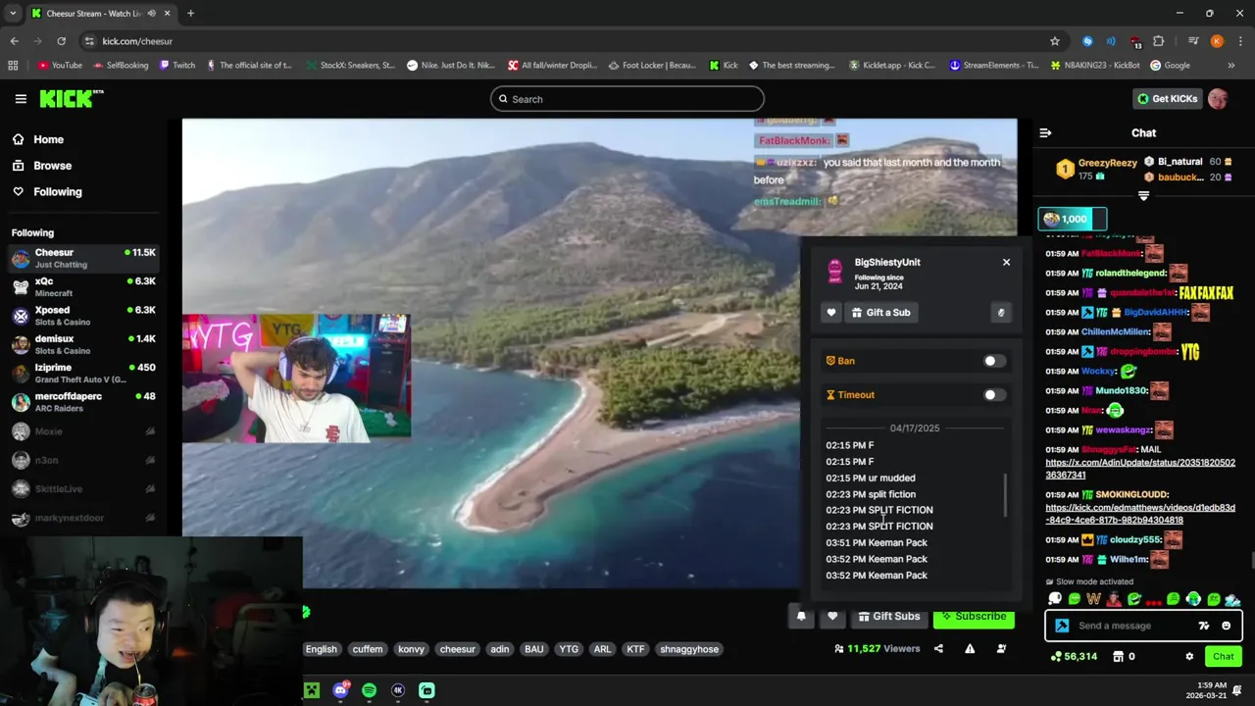1255x706 pixels.
Task: Select demisux channel in Following list
Action: pyautogui.click(x=83, y=344)
